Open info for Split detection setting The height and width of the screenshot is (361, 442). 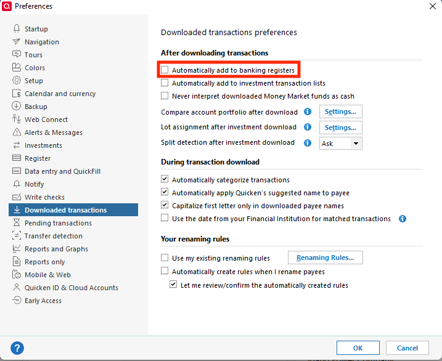(x=308, y=143)
